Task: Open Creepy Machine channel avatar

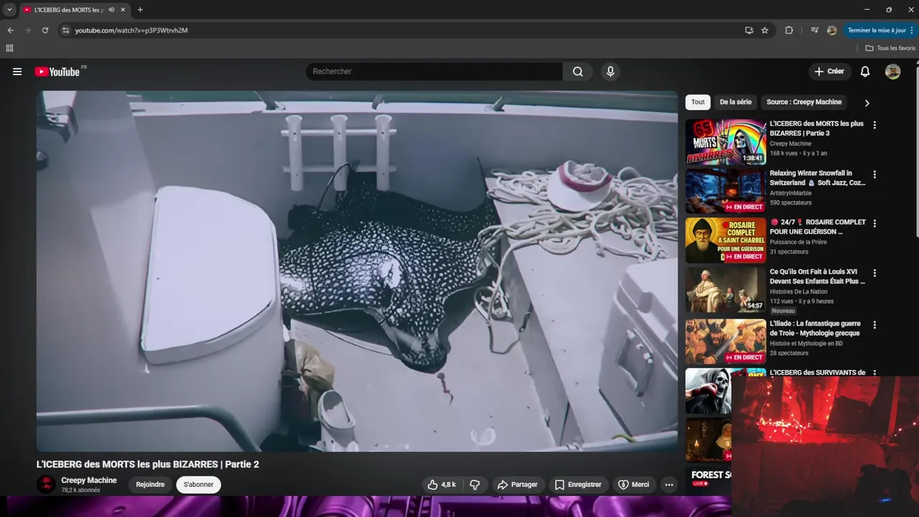Action: (x=46, y=485)
